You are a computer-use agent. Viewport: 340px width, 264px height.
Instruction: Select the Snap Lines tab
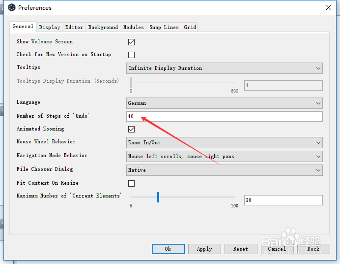coord(164,28)
